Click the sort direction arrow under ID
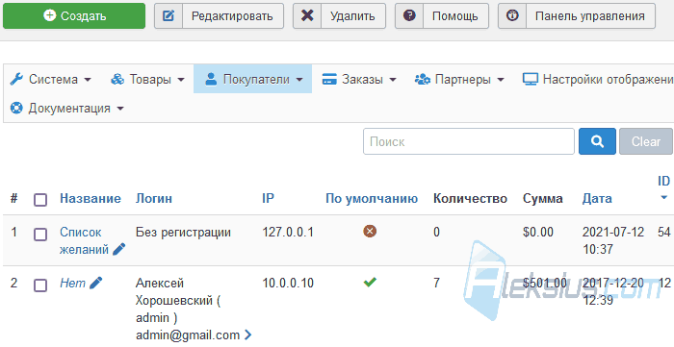The width and height of the screenshot is (674, 347). pos(663,198)
